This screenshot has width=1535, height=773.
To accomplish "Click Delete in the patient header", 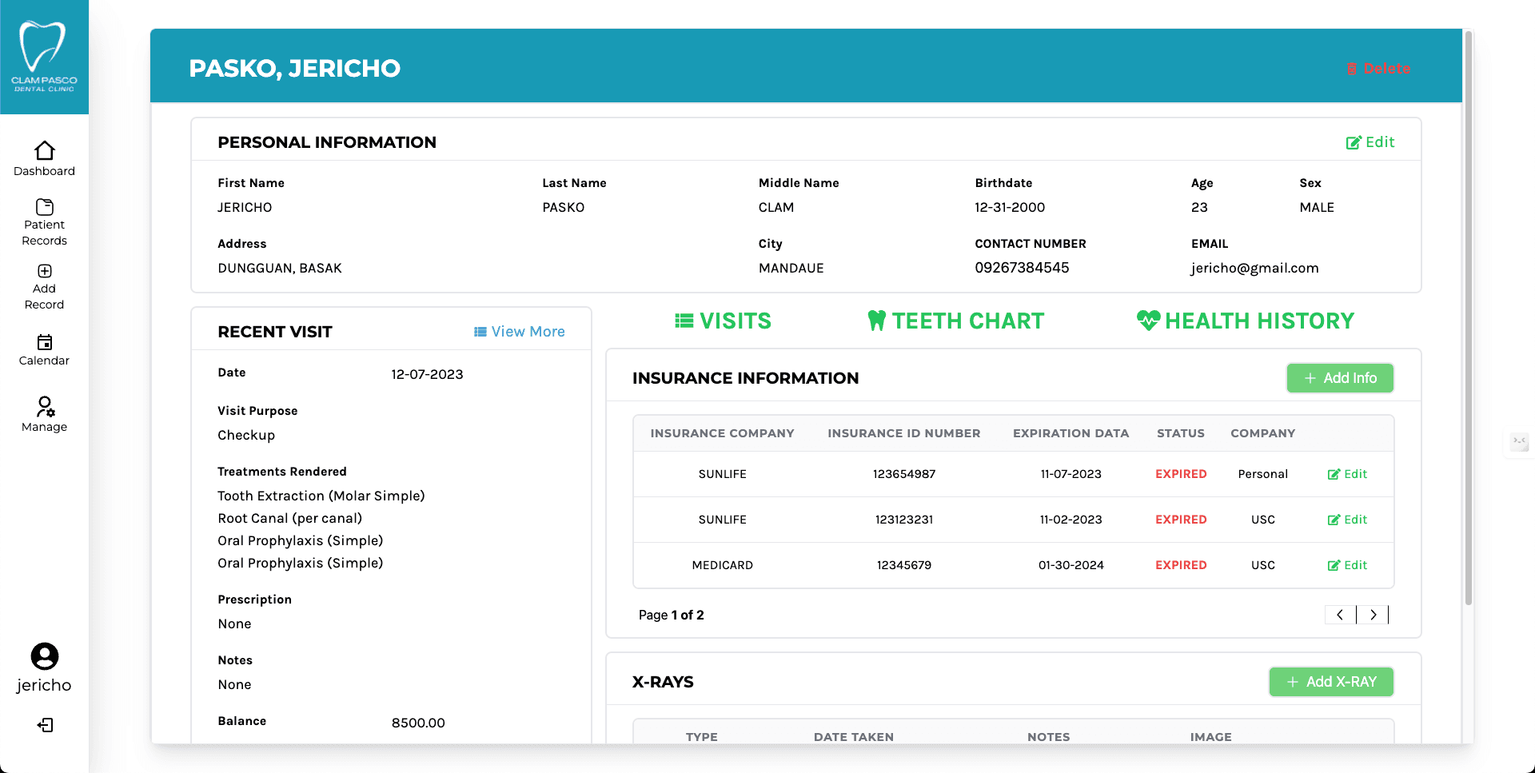I will 1378,68.
